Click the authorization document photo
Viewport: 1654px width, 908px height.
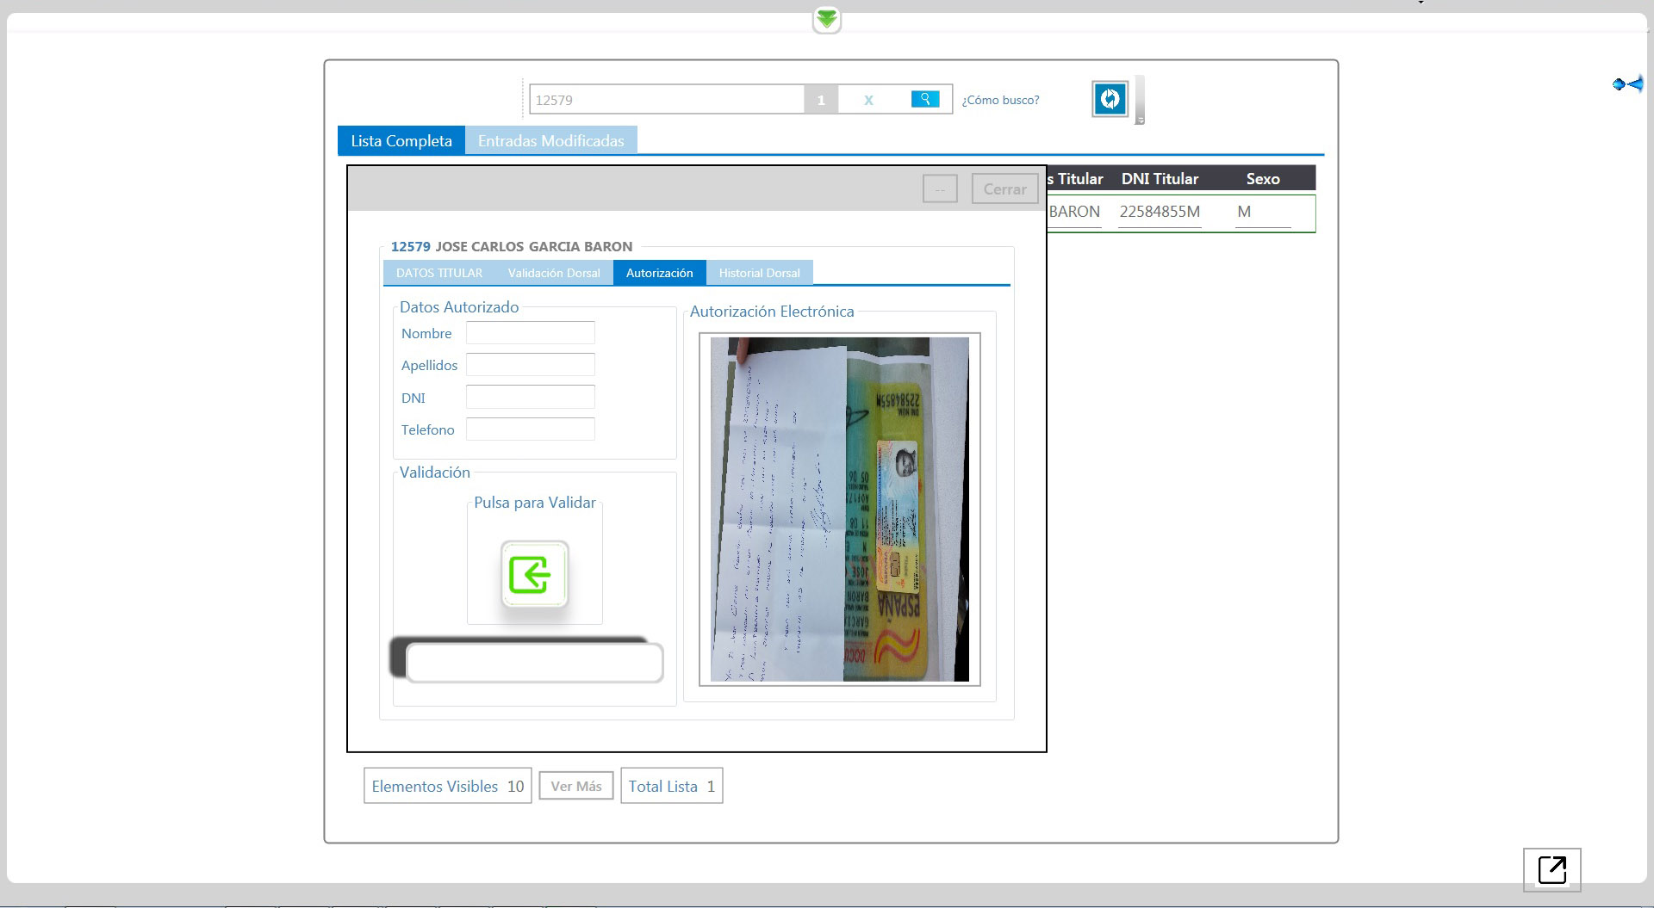839,509
